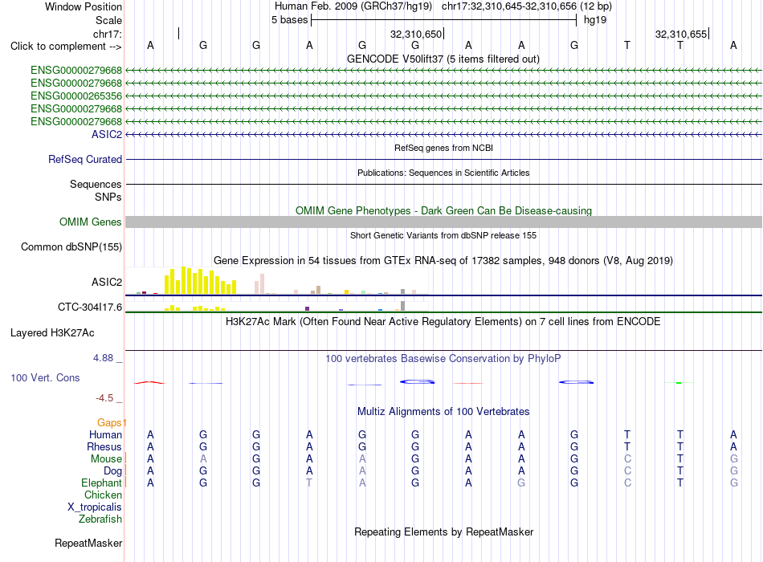Select the Rhesus species row label

coord(104,446)
